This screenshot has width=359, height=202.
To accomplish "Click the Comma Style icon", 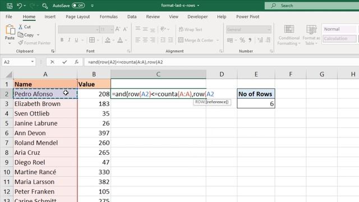I will tap(250, 40).
